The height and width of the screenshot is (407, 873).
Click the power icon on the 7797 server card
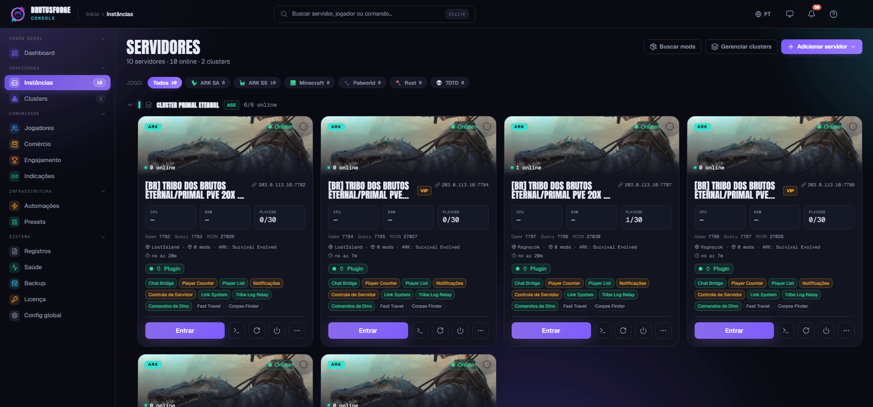643,331
